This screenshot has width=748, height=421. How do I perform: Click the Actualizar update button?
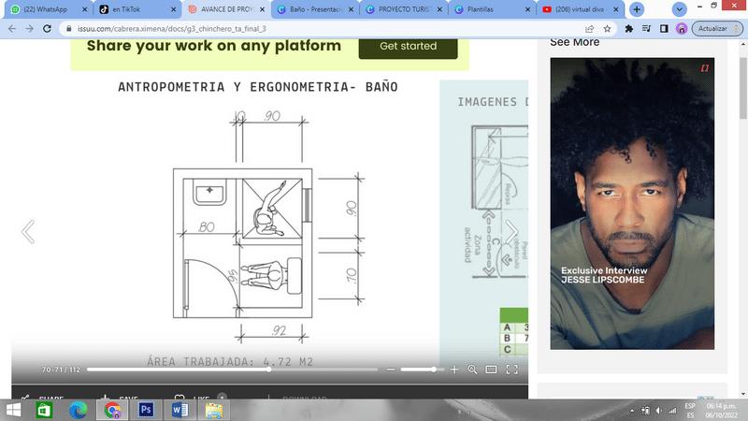point(717,29)
